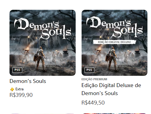Click the R$399,90 price

(x=21, y=95)
